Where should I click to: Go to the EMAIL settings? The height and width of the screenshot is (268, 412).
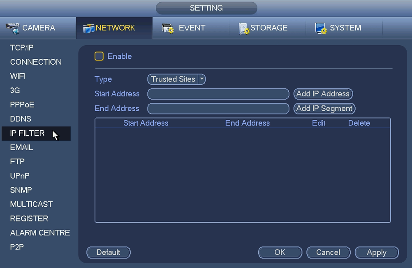coord(21,147)
